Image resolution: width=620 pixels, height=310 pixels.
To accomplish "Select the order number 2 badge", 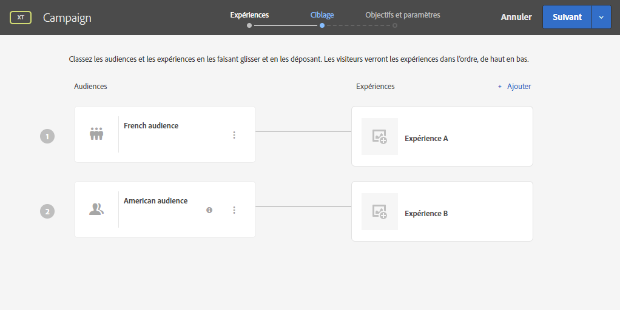I will pyautogui.click(x=47, y=211).
